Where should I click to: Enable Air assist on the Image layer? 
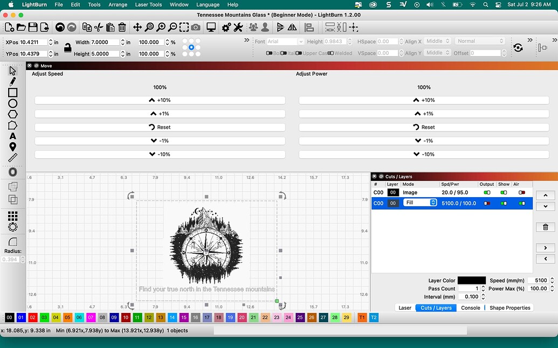coord(521,192)
